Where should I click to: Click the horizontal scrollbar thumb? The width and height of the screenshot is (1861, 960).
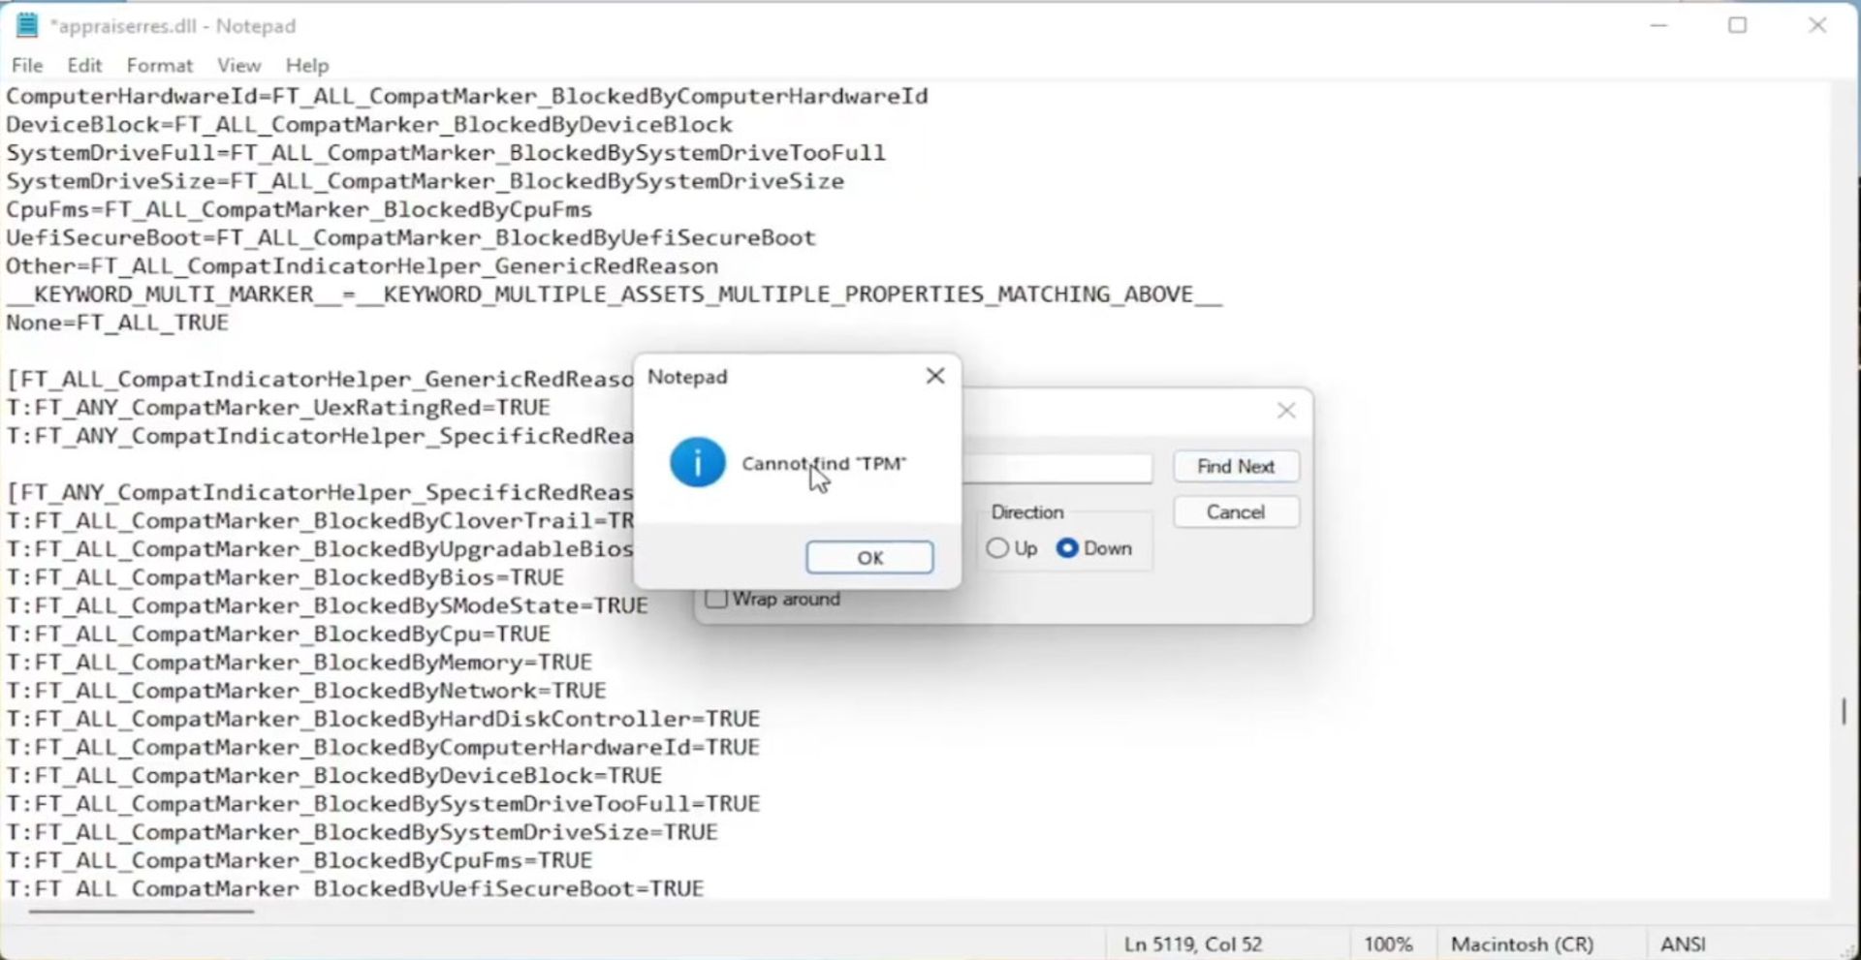click(x=142, y=911)
